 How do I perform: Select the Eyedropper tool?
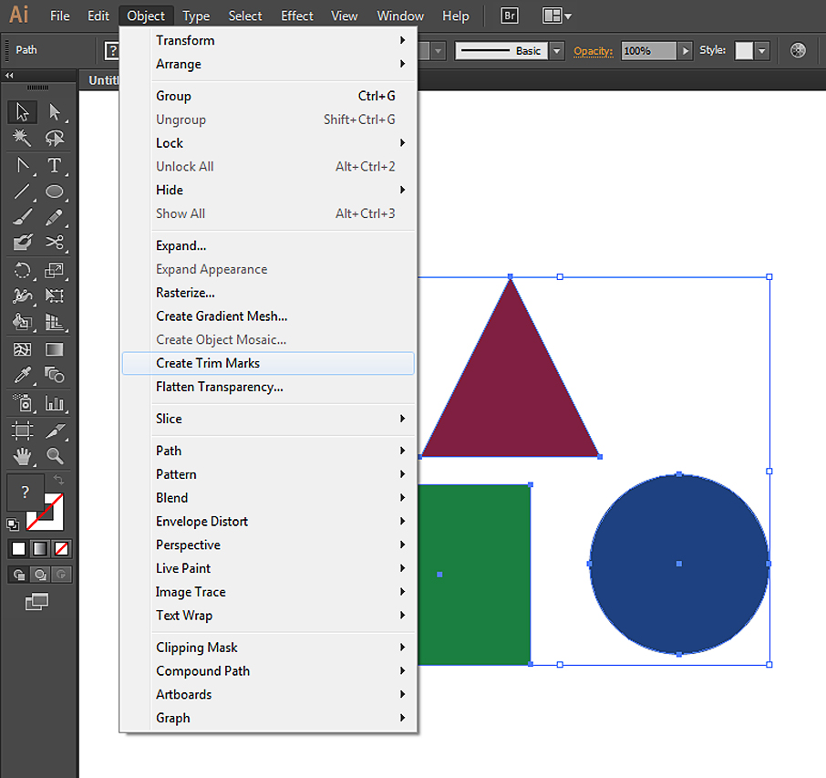click(x=22, y=375)
